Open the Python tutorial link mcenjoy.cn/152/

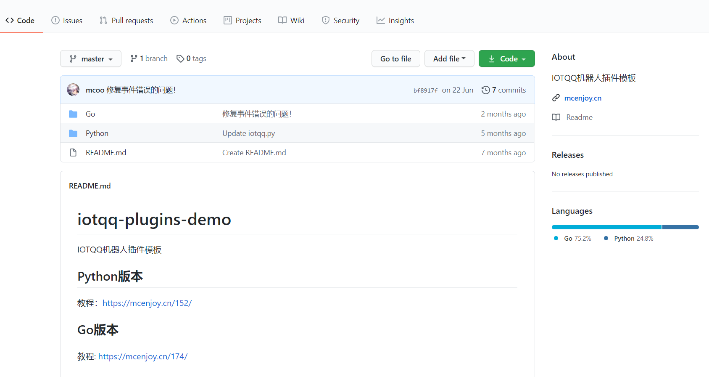coord(147,303)
